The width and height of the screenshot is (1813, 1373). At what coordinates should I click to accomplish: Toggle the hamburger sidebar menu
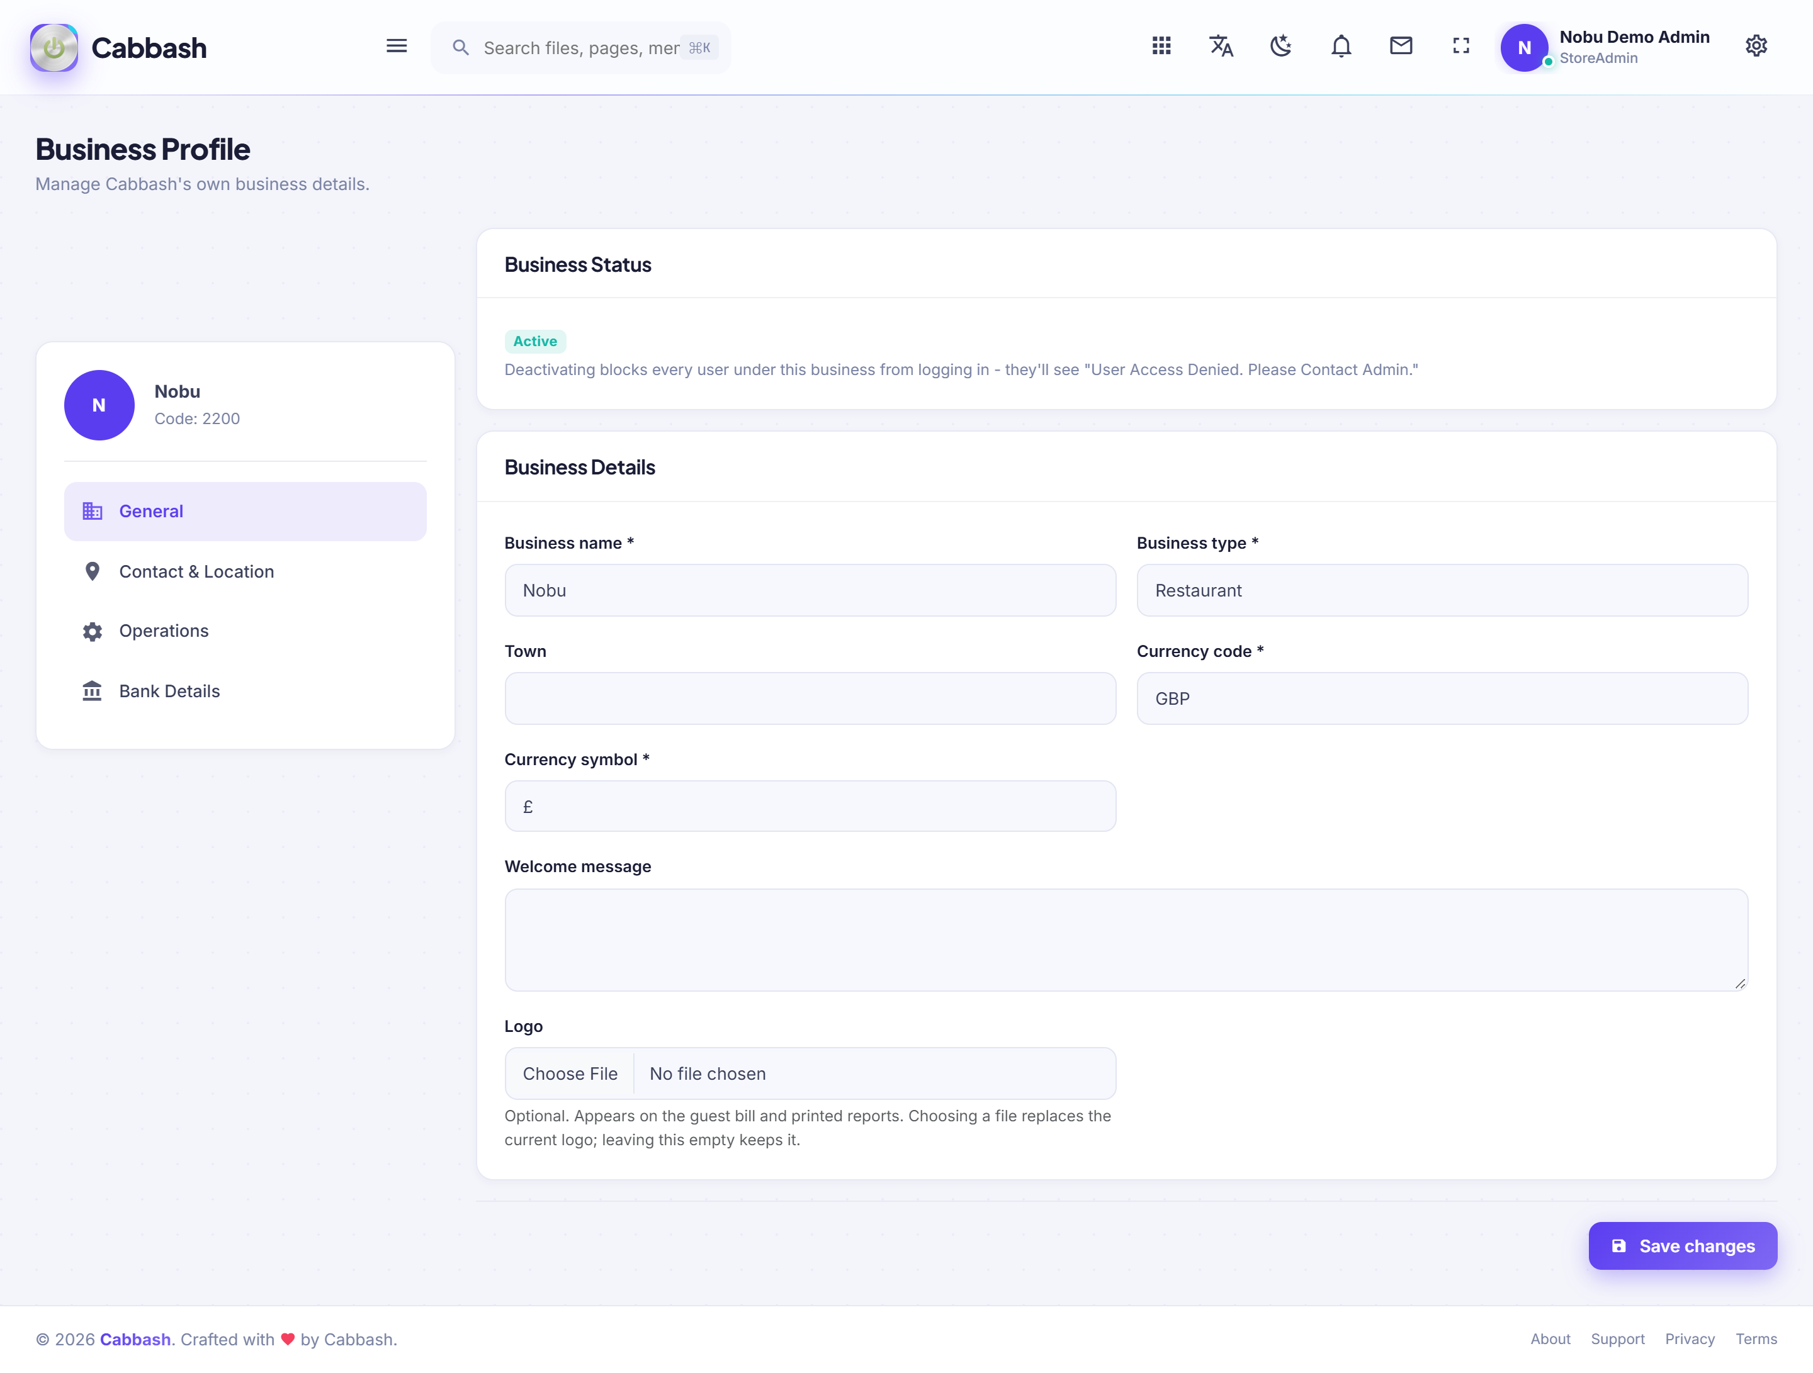point(397,46)
